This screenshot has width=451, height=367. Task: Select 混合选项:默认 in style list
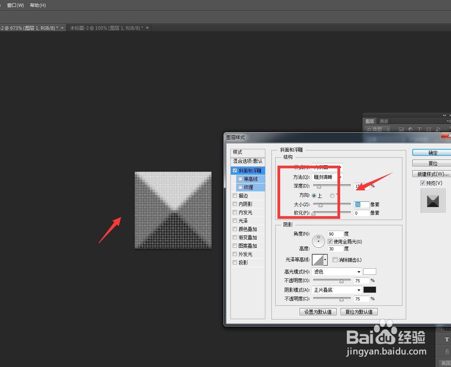tap(248, 161)
